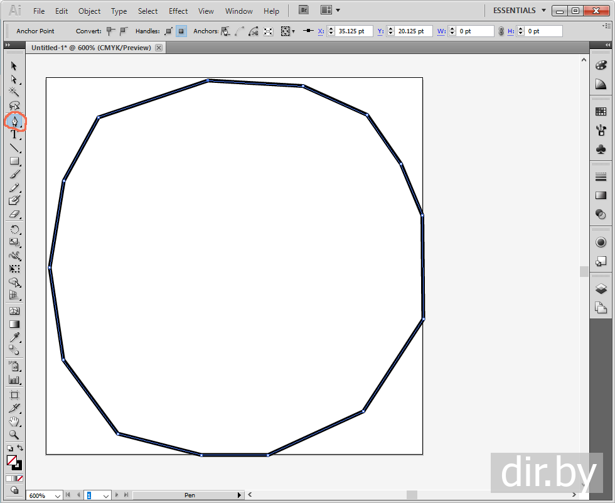Activate the Hand tool

(x=14, y=421)
